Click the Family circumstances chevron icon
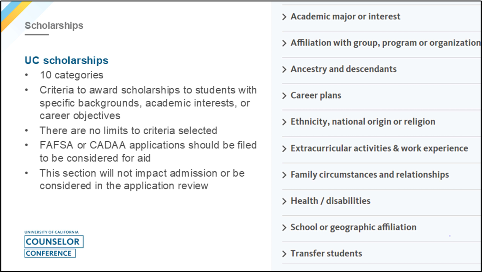The height and width of the screenshot is (272, 482). (x=284, y=175)
